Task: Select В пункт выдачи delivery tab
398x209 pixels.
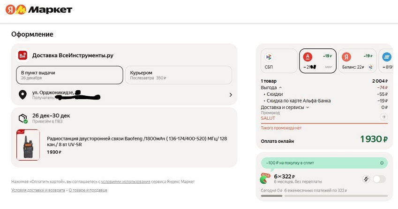Action: pos(69,75)
